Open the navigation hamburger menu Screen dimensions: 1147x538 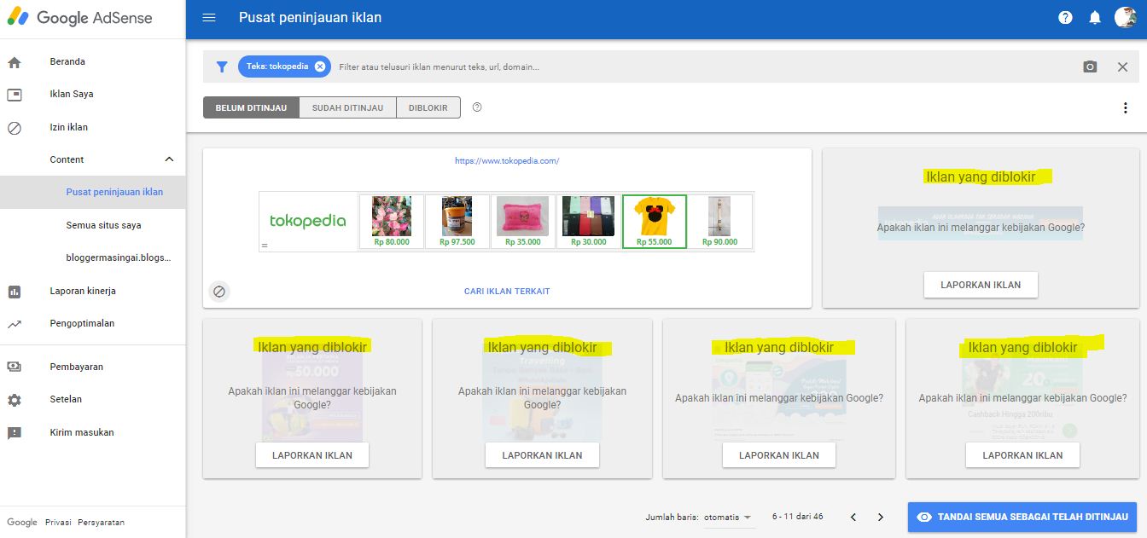point(209,17)
